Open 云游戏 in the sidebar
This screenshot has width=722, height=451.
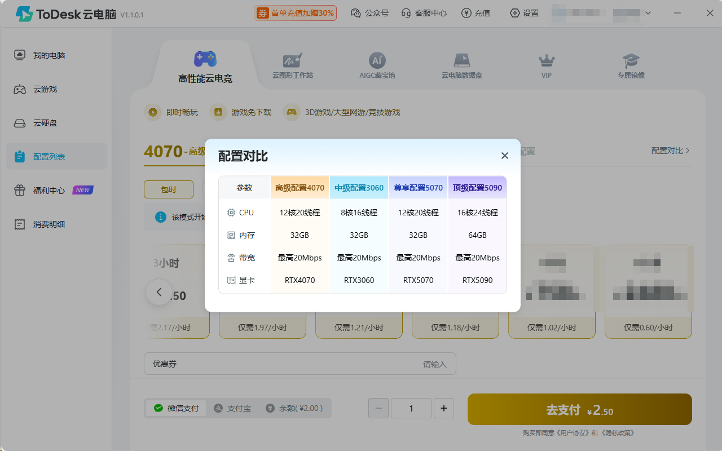coord(56,89)
